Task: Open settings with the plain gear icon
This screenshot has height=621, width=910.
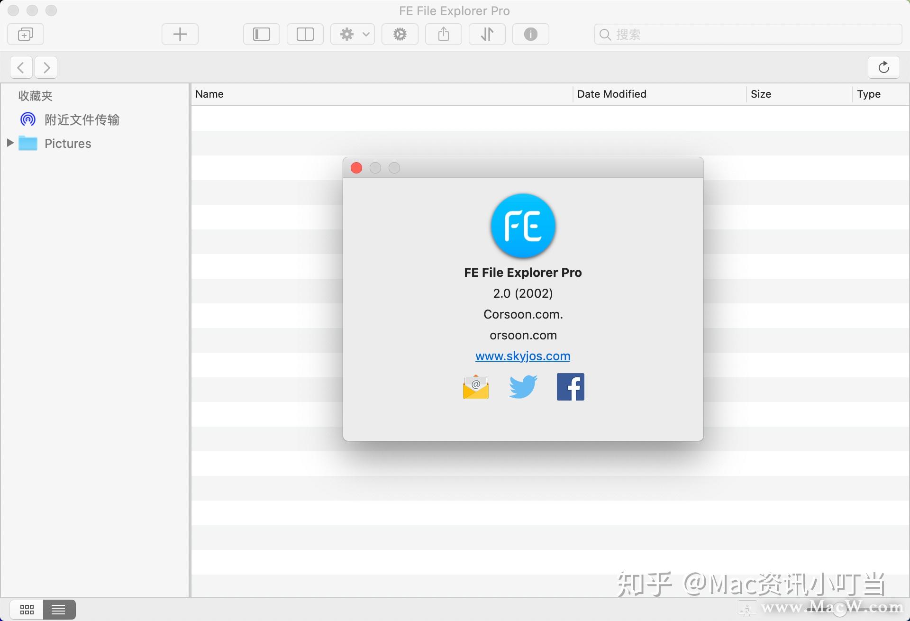Action: click(400, 34)
